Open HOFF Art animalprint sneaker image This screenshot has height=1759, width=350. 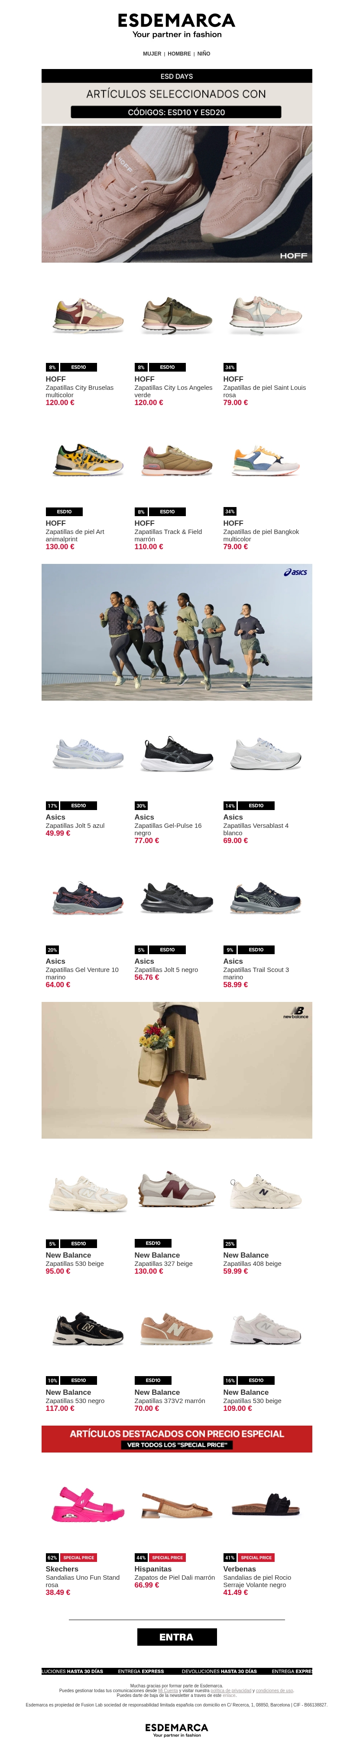(x=88, y=460)
